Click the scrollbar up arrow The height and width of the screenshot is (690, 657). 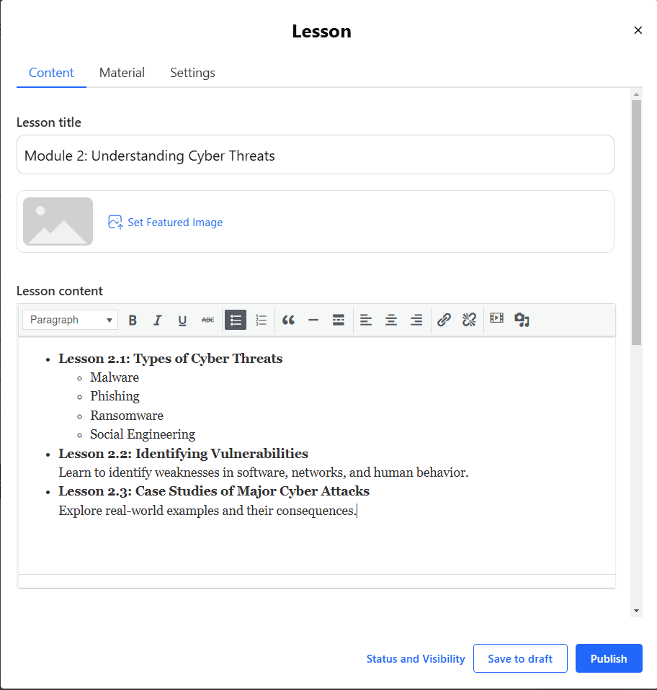636,94
